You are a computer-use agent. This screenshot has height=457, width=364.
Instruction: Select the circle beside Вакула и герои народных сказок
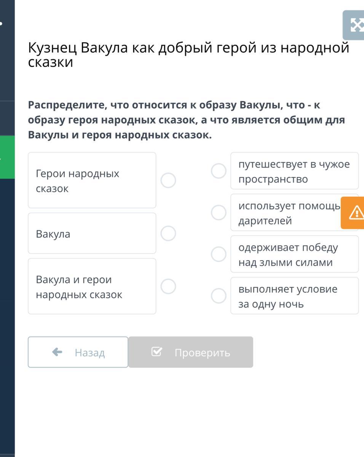click(x=168, y=286)
